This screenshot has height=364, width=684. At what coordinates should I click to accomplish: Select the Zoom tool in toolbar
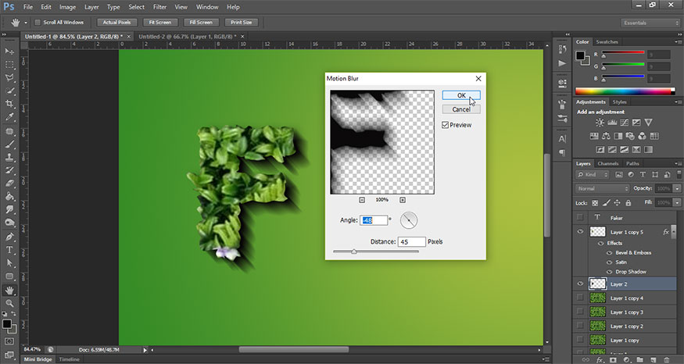tap(10, 303)
